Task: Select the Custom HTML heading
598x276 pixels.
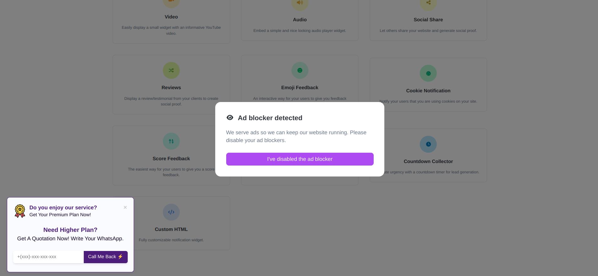Action: pyautogui.click(x=171, y=229)
